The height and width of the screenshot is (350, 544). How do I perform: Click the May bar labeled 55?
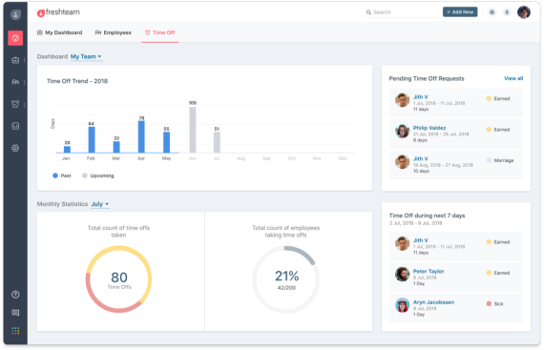coord(166,142)
